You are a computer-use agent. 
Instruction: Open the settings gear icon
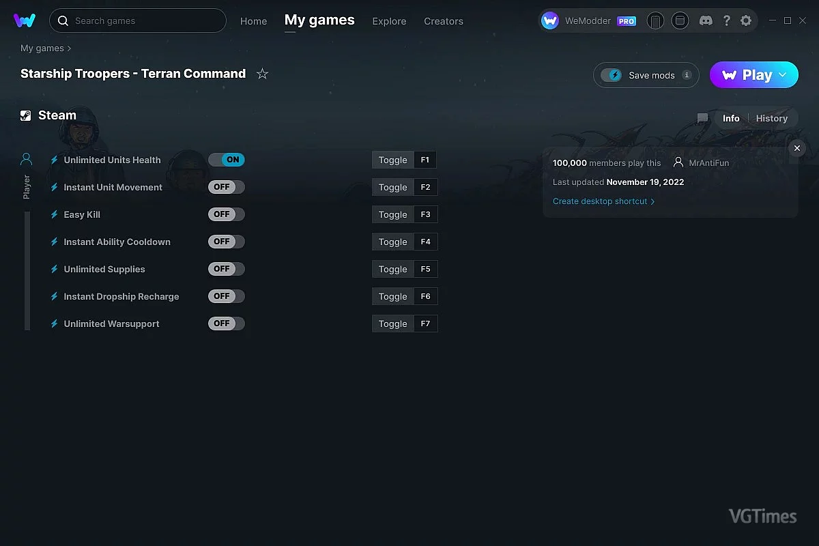coord(746,21)
